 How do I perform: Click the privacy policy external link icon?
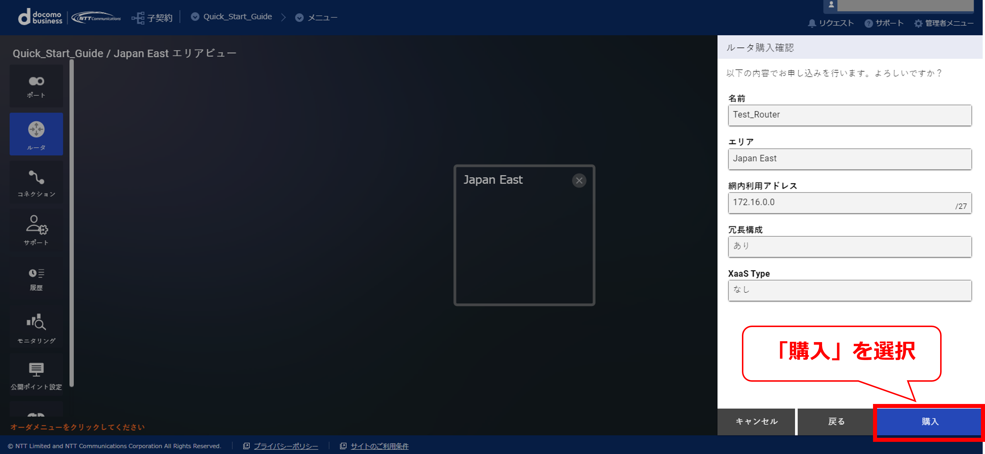point(246,446)
